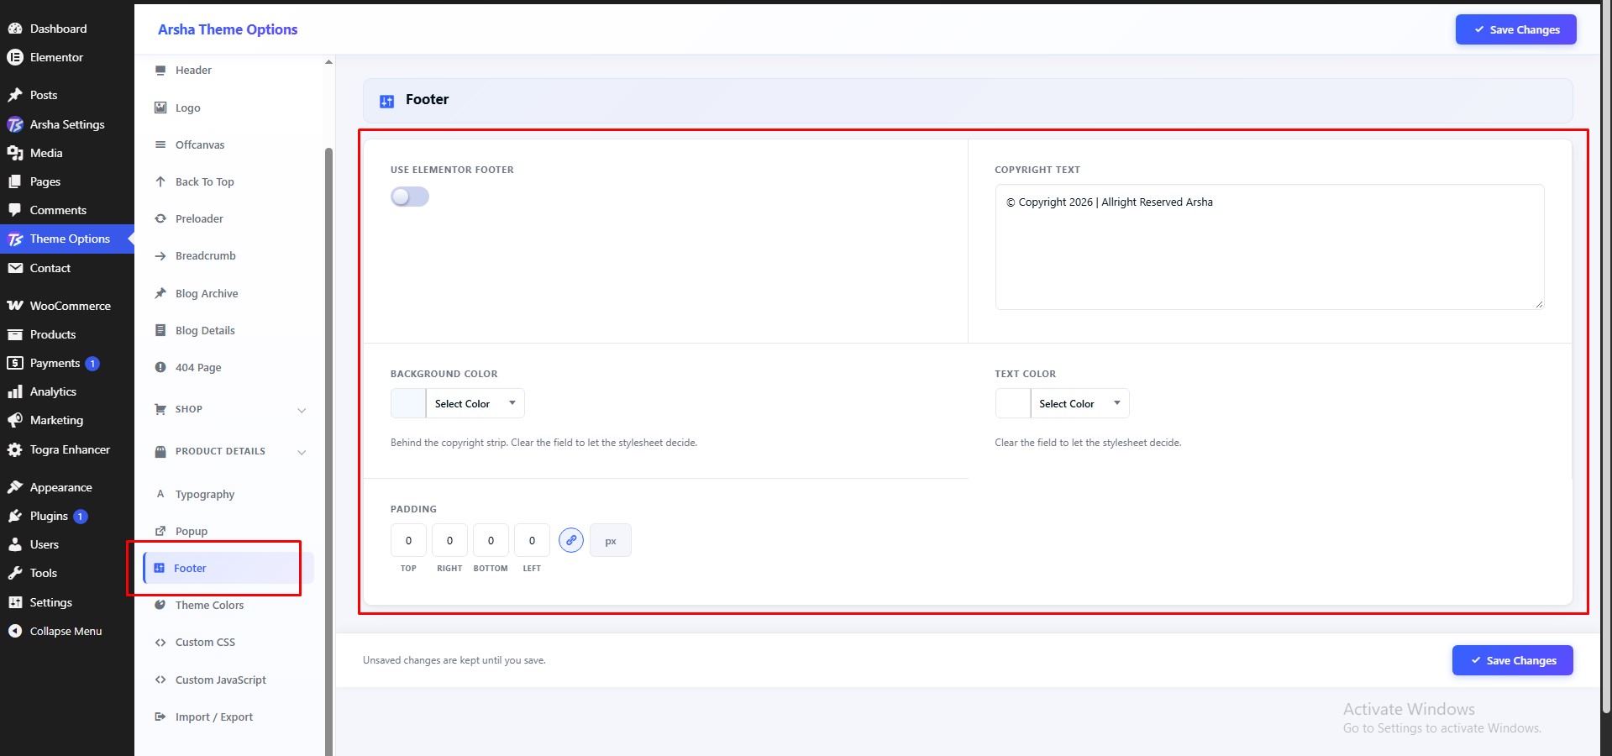Click Collapse Menu in sidebar

tap(66, 631)
